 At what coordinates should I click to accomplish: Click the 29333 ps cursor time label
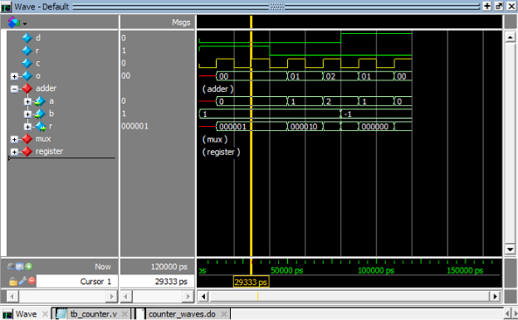251,283
